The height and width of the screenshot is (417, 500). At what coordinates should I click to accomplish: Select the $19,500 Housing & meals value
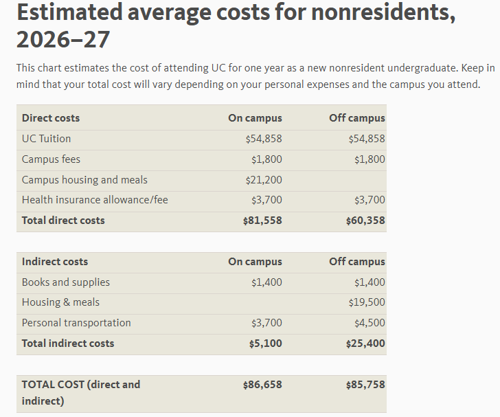[367, 302]
